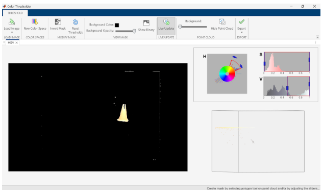Open the Export dropdown arrow

coord(242,32)
